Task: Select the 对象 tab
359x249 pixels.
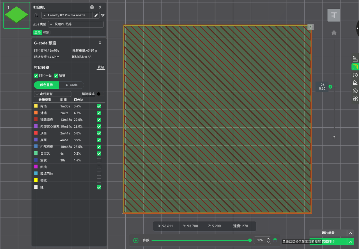Action: click(x=46, y=32)
